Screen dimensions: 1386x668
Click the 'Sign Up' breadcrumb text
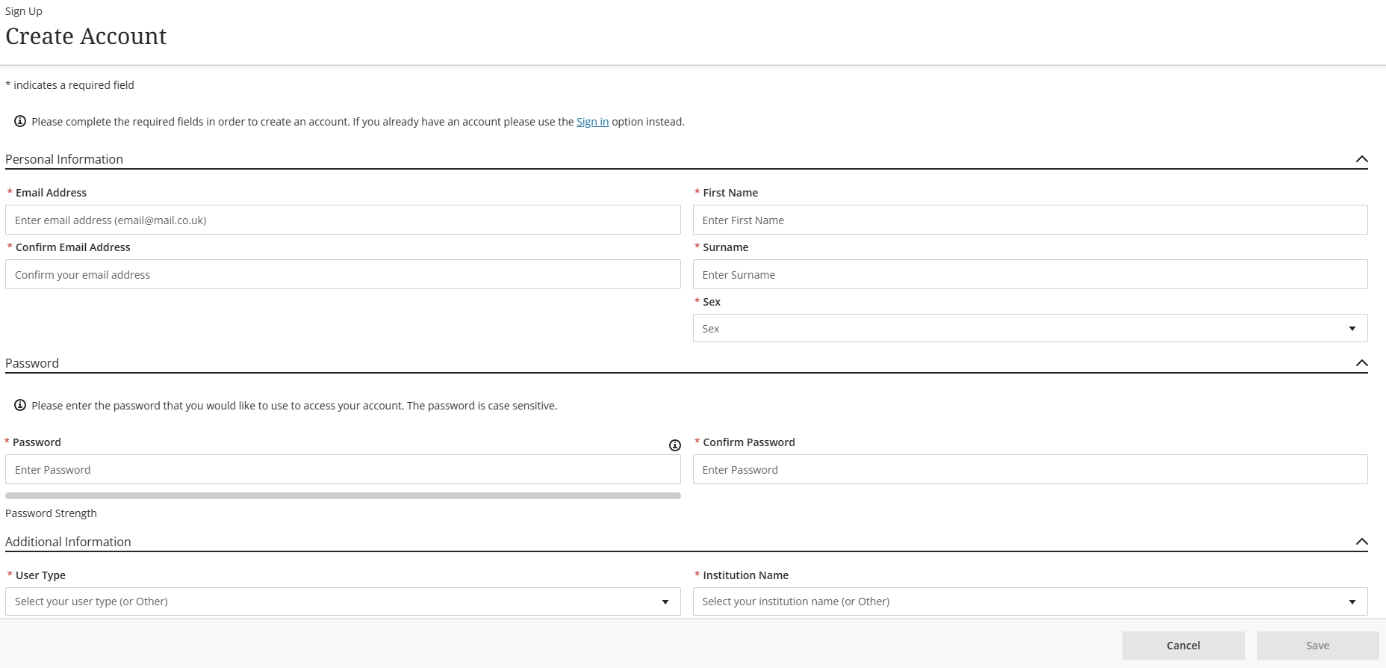tap(24, 11)
